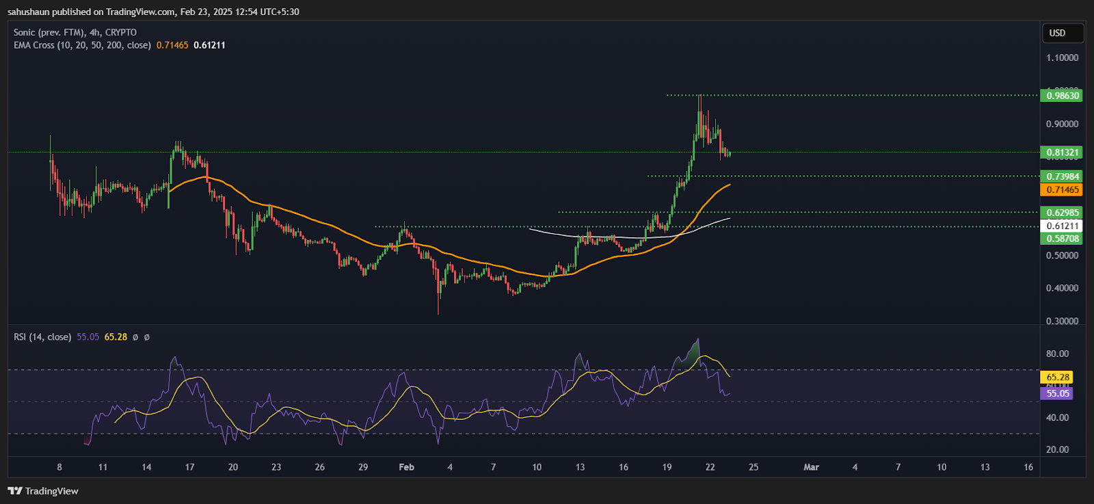Click the 0.62985 green price label

pos(1062,213)
